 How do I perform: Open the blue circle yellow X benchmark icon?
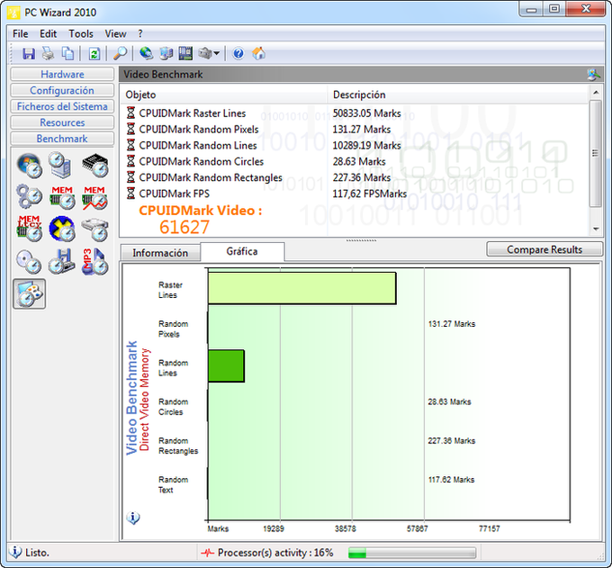click(62, 229)
